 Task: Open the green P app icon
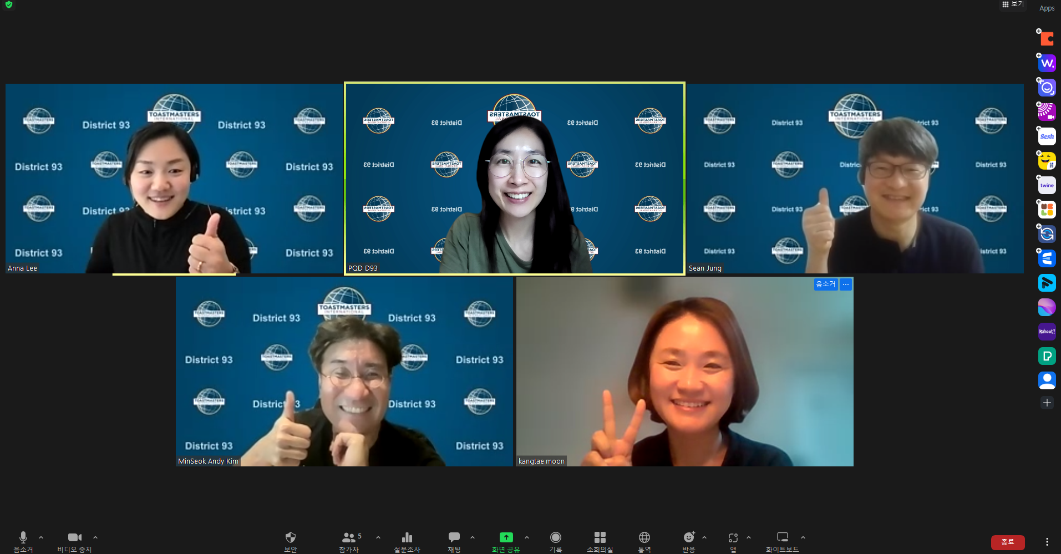pos(1047,356)
